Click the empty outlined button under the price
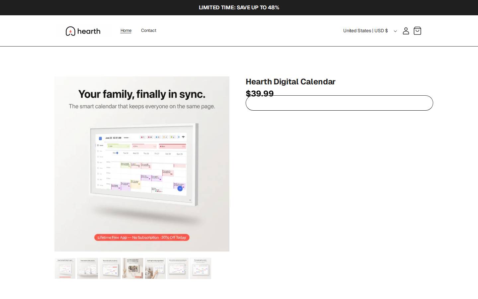 click(x=339, y=103)
